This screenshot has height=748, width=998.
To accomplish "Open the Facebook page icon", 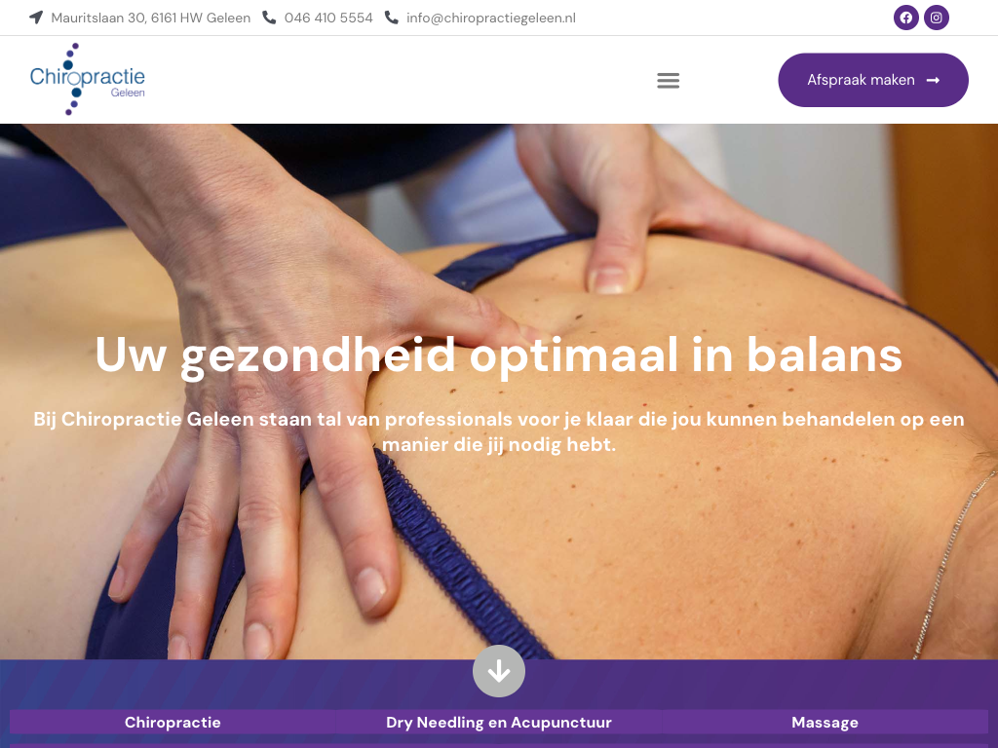I will pos(905,18).
